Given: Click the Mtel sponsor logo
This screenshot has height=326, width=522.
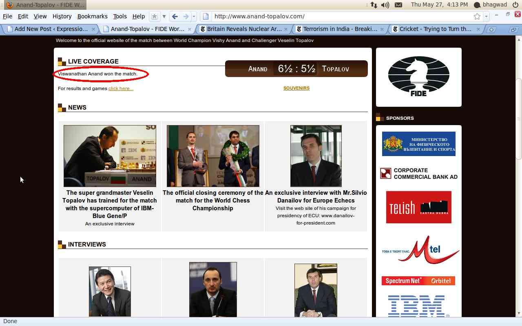Looking at the screenshot, I should 420,249.
